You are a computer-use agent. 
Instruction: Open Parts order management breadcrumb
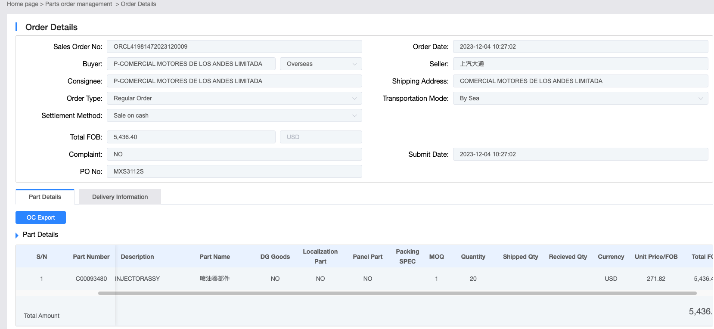(78, 4)
